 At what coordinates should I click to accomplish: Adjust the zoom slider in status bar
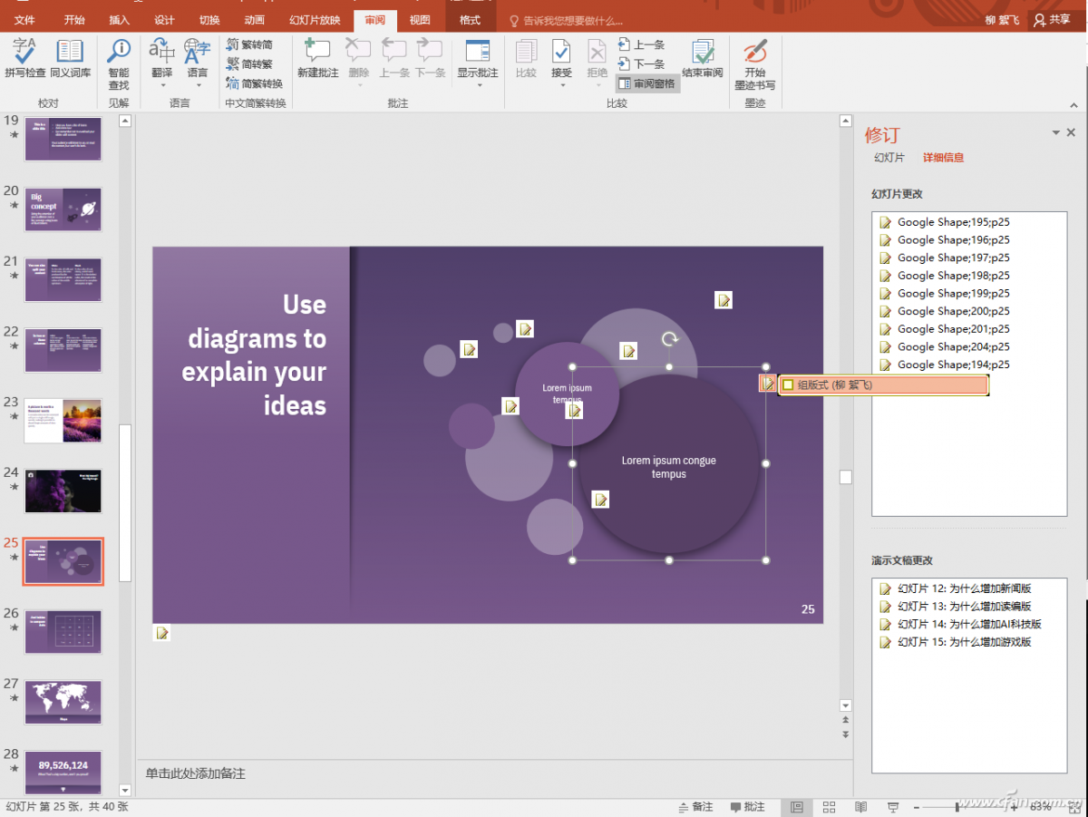tap(957, 807)
